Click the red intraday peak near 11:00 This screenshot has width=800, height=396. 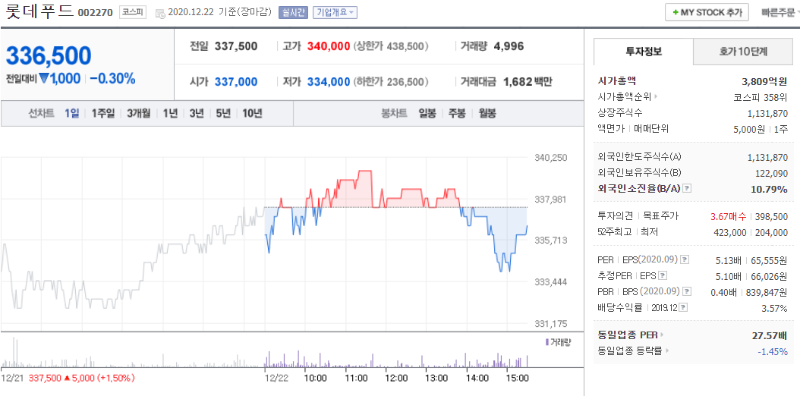point(365,171)
